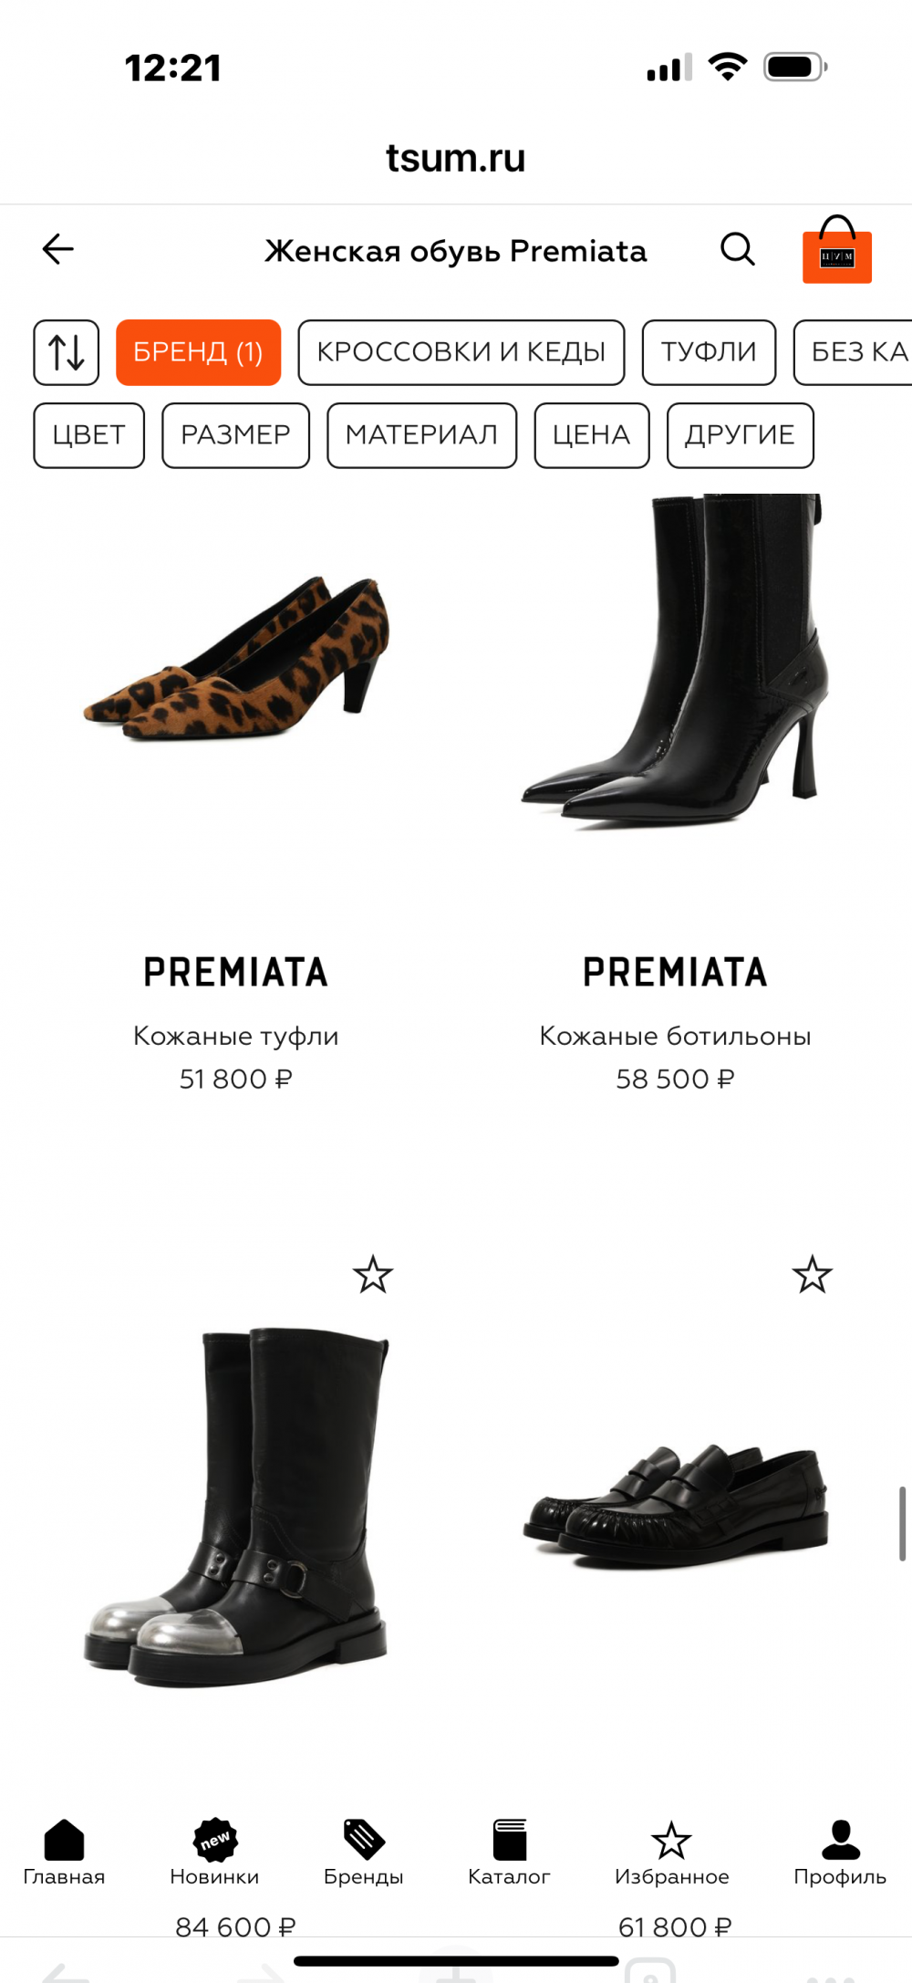This screenshot has height=1983, width=912.
Task: Toggle the КРОССОВКИ И КЕДЫ filter chip
Action: [x=461, y=352]
